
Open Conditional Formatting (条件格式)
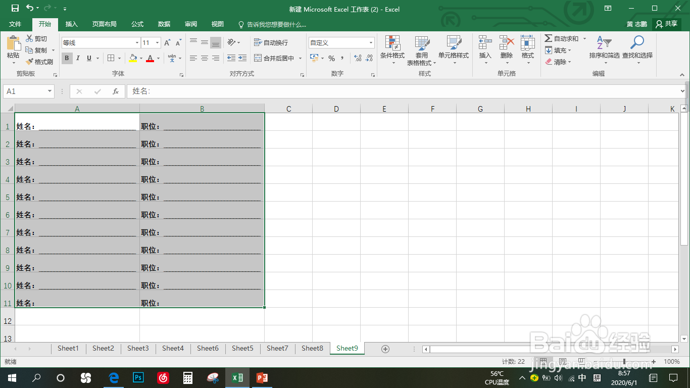[x=392, y=50]
